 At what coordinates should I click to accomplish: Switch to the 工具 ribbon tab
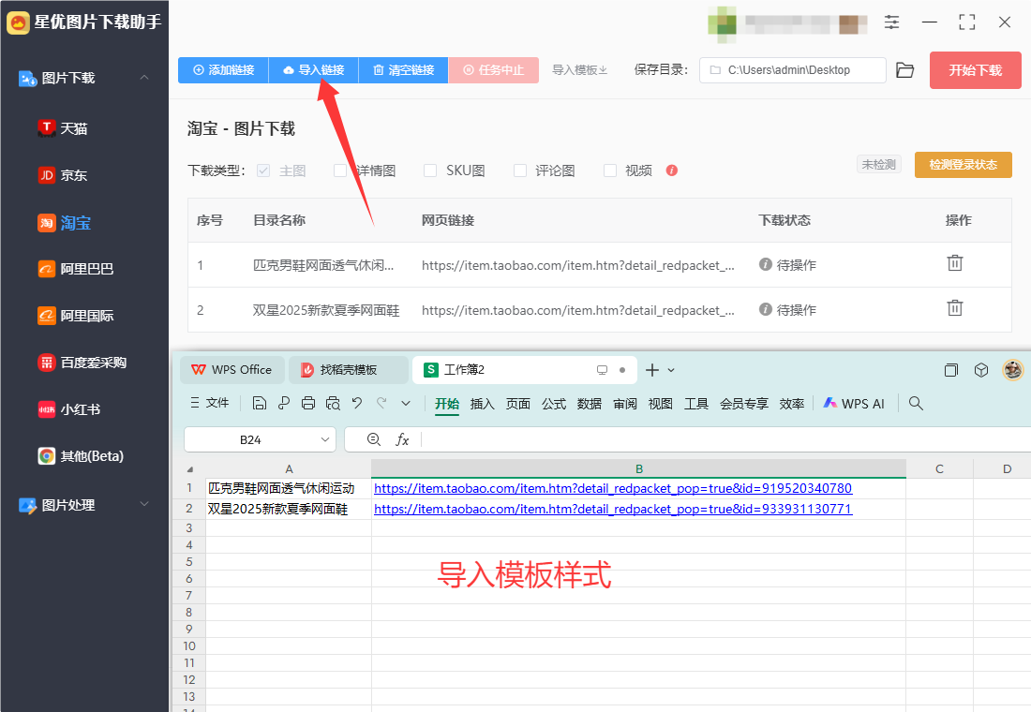tap(695, 404)
